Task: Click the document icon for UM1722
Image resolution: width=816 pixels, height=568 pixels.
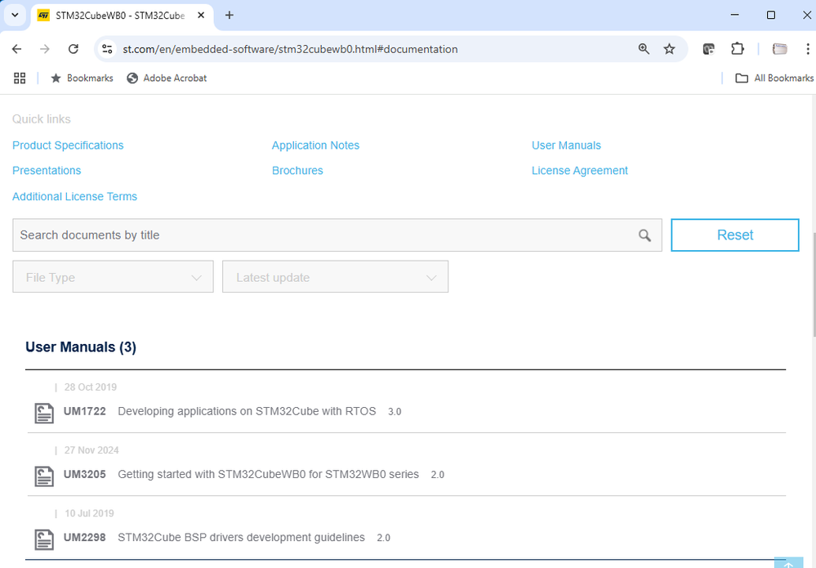Action: click(x=44, y=413)
